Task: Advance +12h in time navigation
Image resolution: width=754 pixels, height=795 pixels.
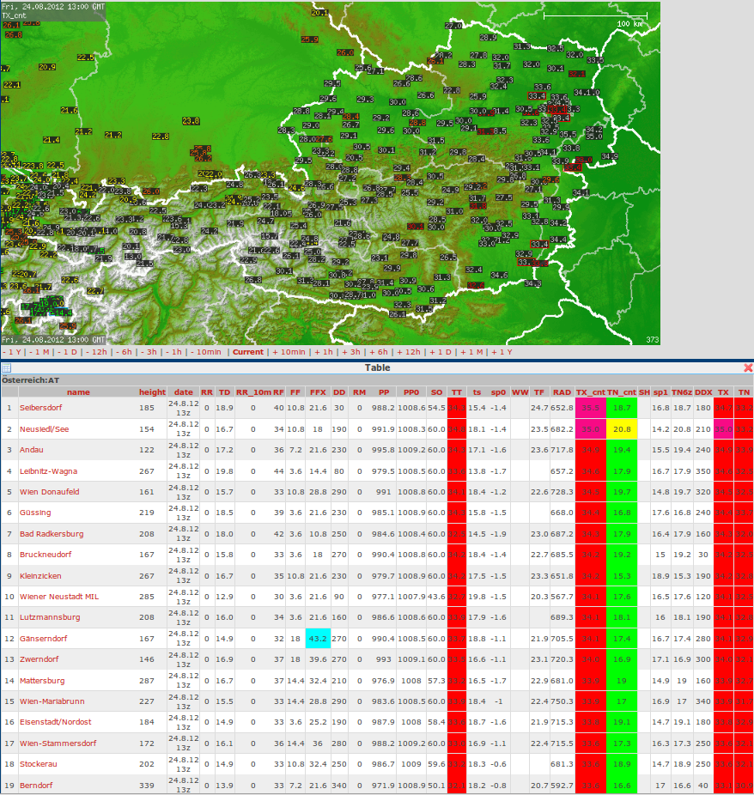Action: (408, 352)
